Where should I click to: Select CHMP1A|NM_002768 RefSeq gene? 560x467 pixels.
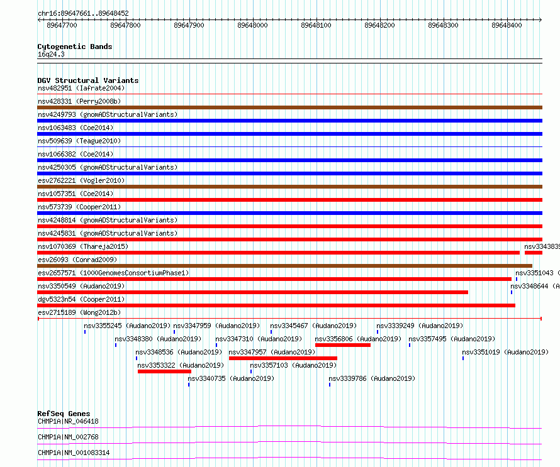(x=68, y=437)
